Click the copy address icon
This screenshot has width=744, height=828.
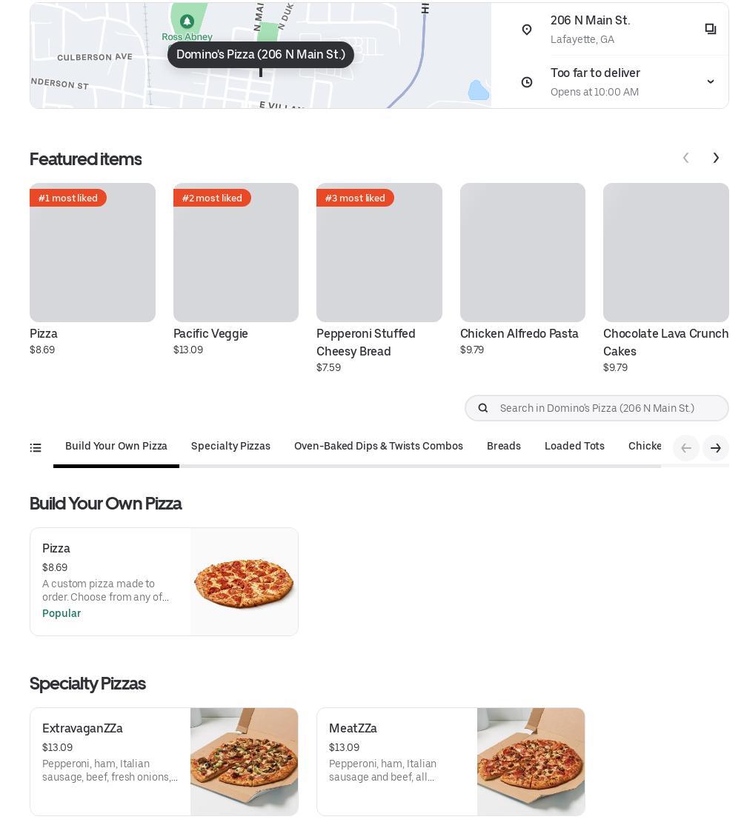(x=710, y=29)
